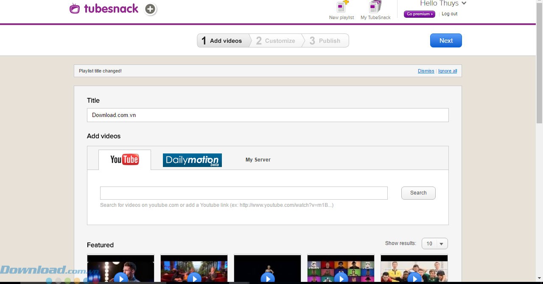Select the YouTube source tab

coord(124,160)
